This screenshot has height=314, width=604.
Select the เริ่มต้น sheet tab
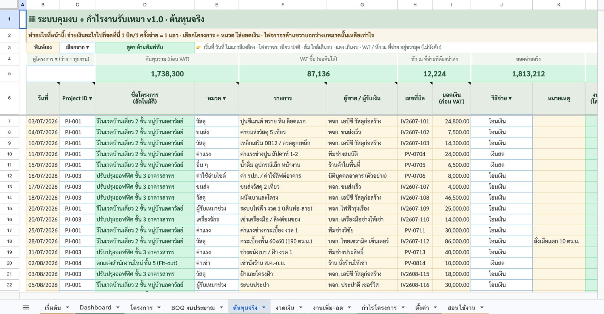coord(52,308)
